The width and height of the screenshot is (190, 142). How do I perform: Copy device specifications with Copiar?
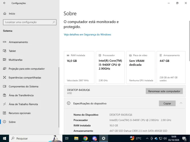[167, 103]
